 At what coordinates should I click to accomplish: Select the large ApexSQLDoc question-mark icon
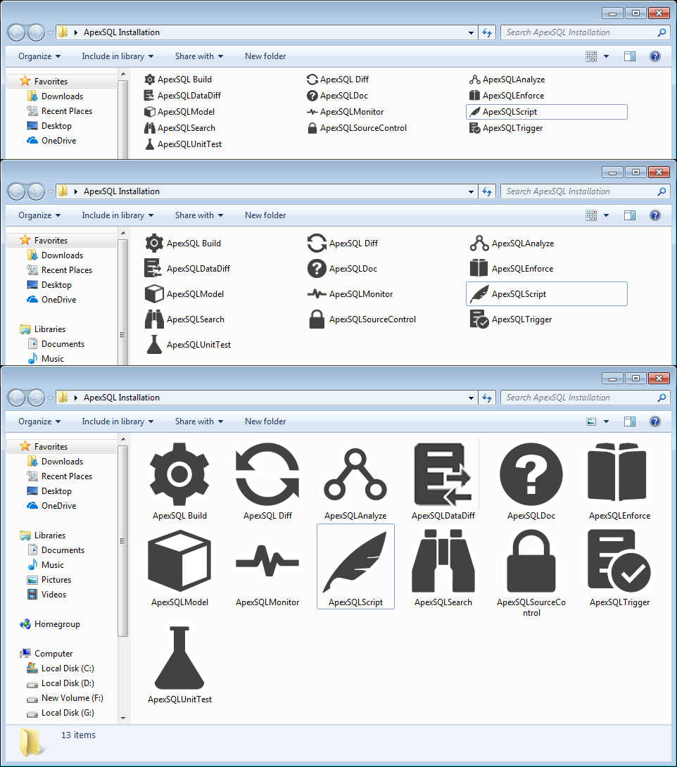tap(531, 474)
